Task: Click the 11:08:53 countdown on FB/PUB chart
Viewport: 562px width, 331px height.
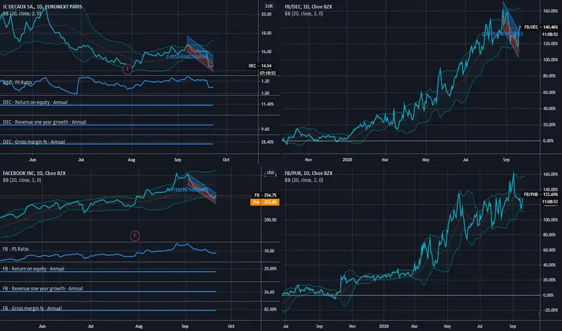Action: [550, 202]
